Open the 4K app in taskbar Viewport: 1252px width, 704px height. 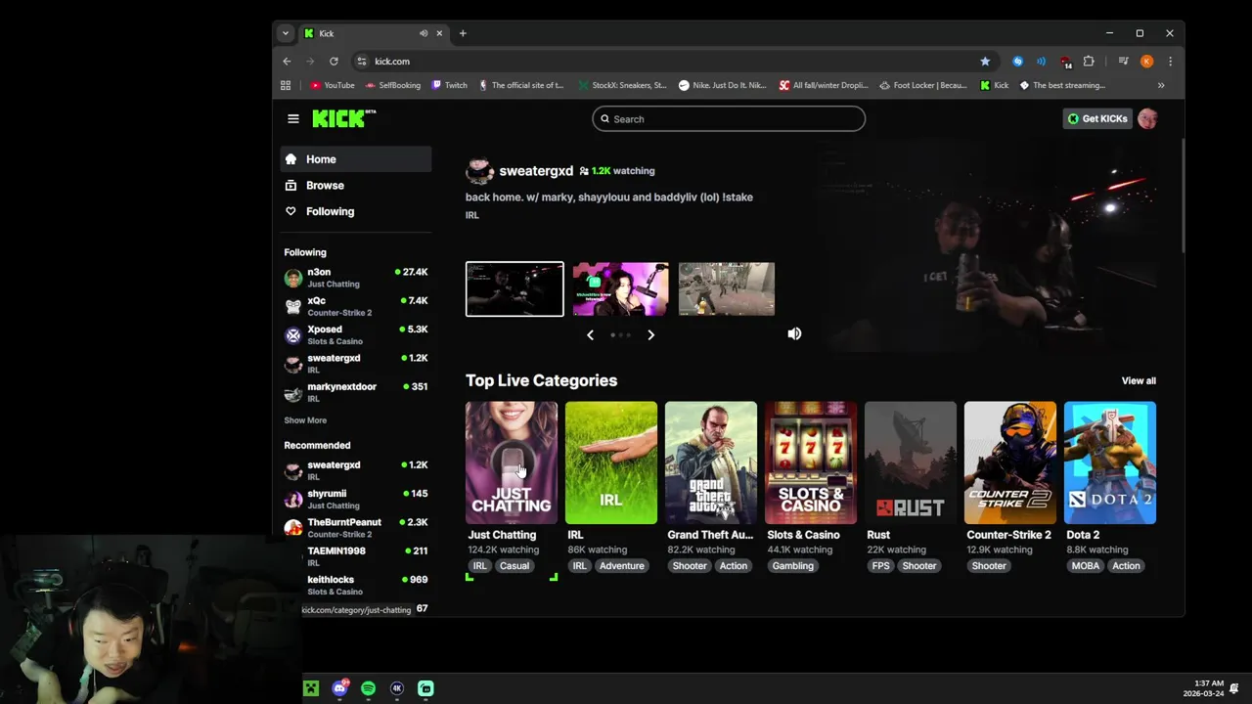tap(397, 688)
